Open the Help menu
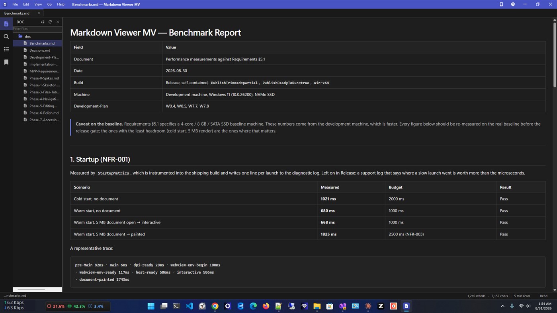The image size is (557, 313). [x=61, y=4]
